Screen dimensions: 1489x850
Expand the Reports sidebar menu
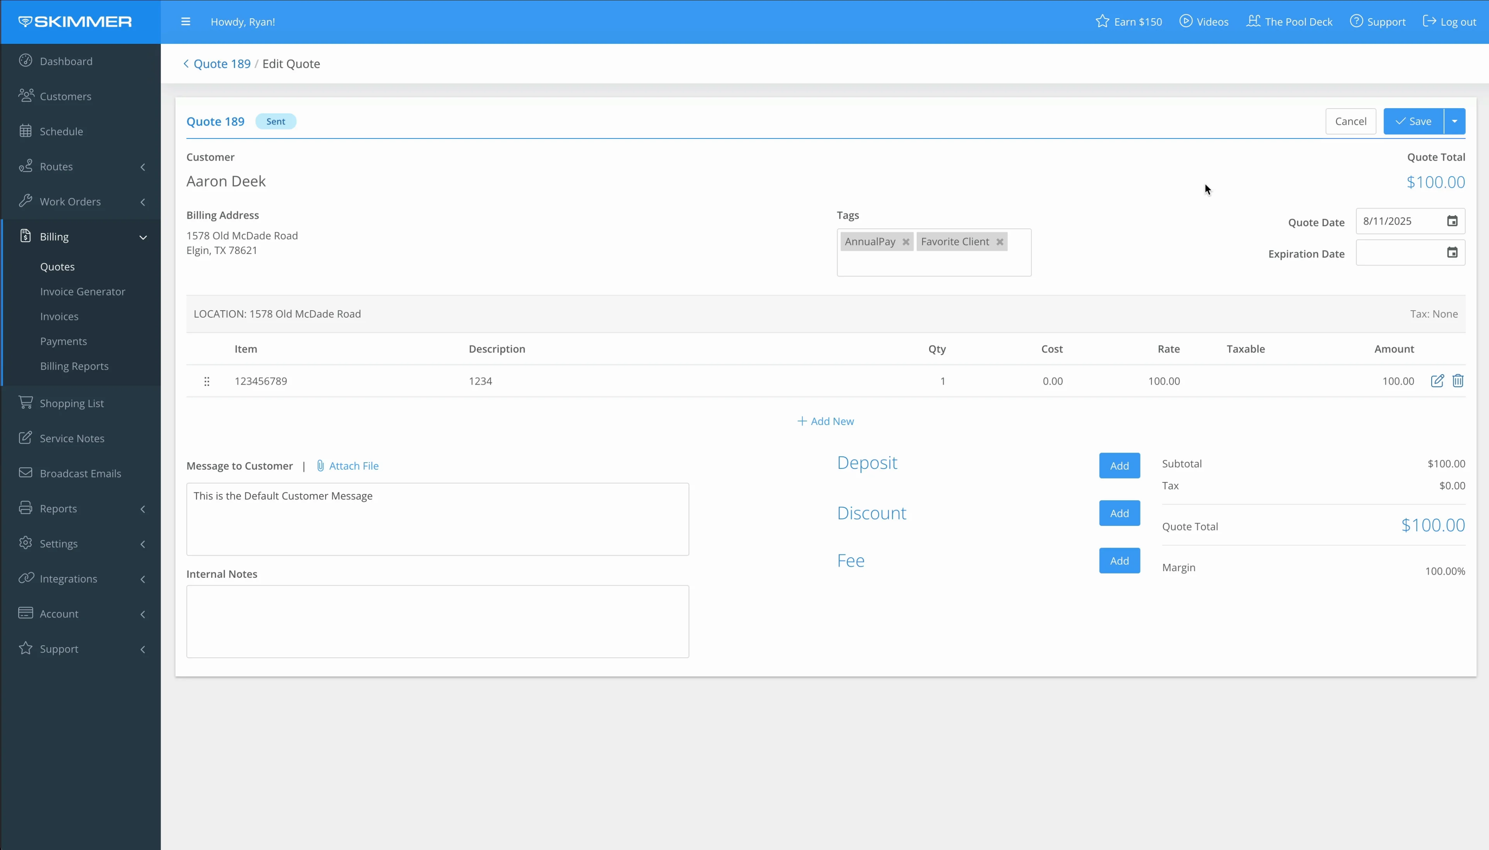click(81, 508)
